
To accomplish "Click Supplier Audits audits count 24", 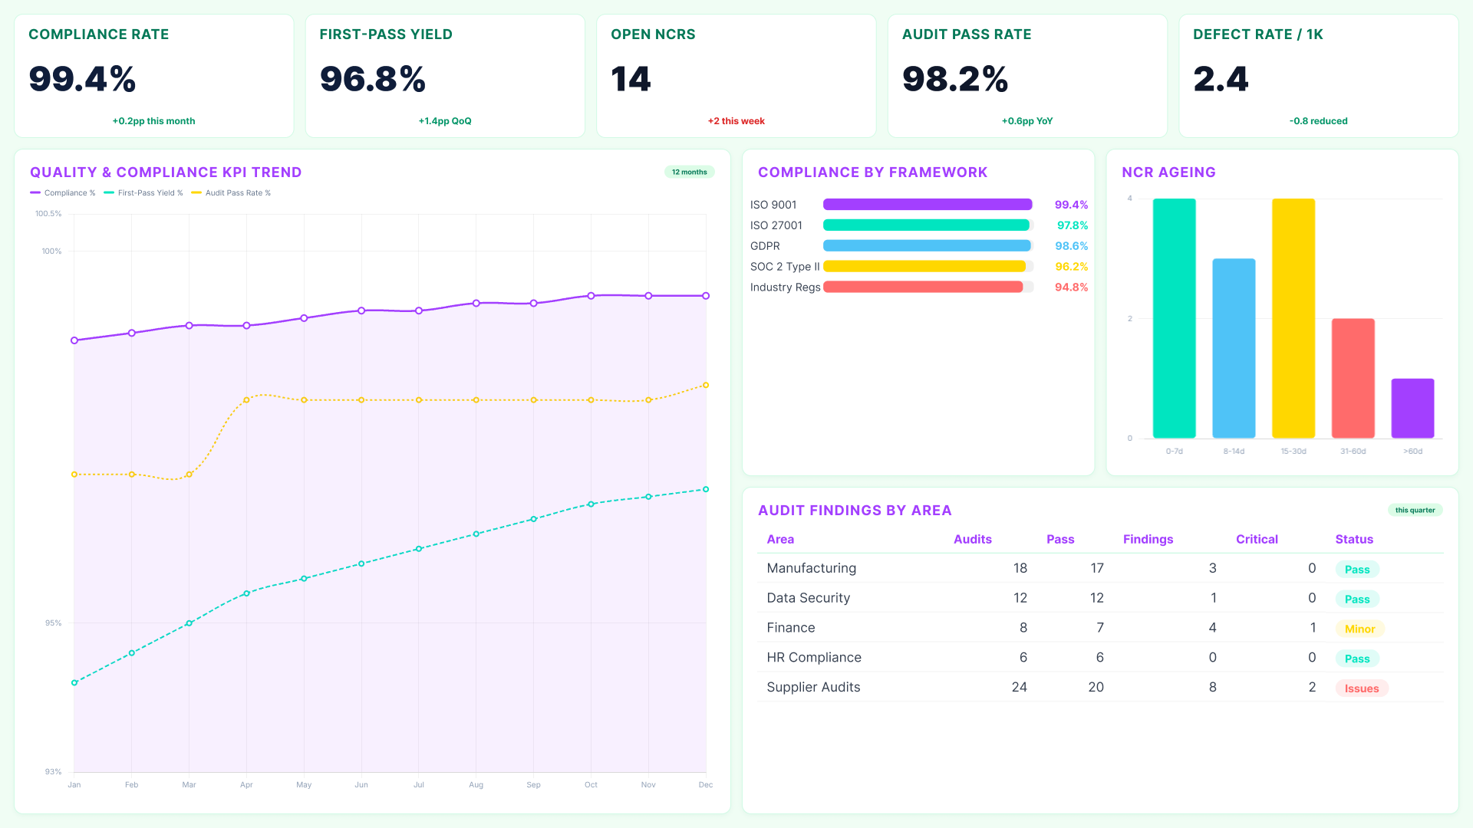I will [1019, 688].
